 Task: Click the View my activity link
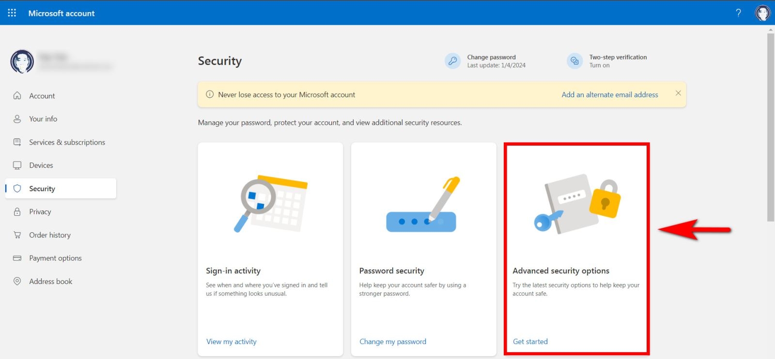click(232, 342)
